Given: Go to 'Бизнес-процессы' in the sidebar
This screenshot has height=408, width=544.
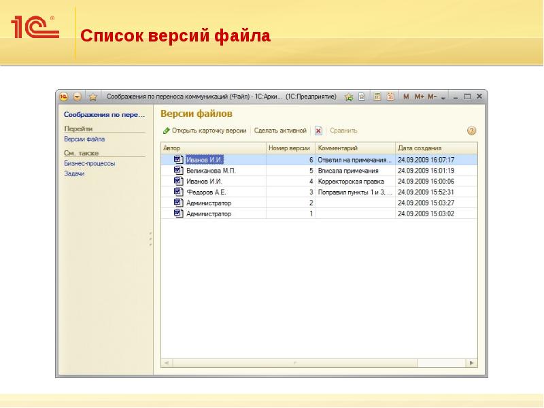Looking at the screenshot, I should tap(89, 163).
